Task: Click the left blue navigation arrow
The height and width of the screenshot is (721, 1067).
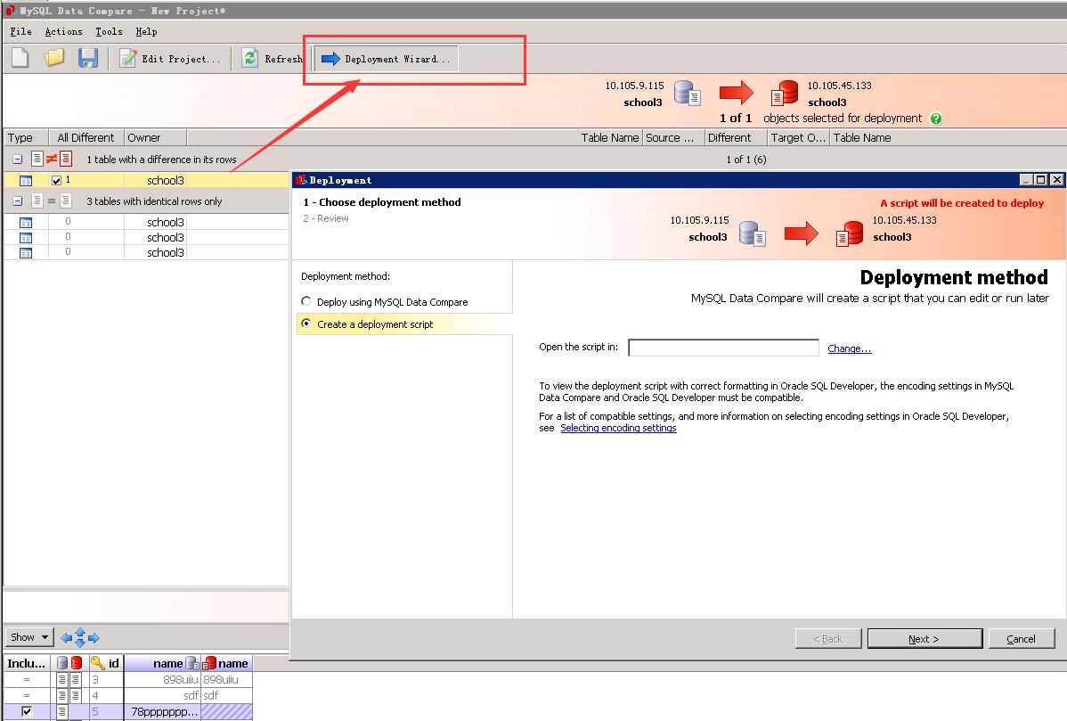Action: point(66,638)
